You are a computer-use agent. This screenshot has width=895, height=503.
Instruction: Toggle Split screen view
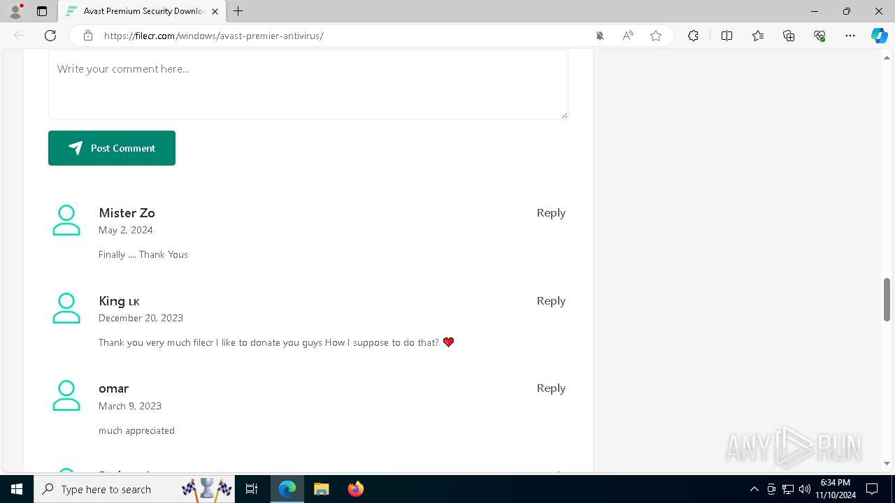pos(726,36)
